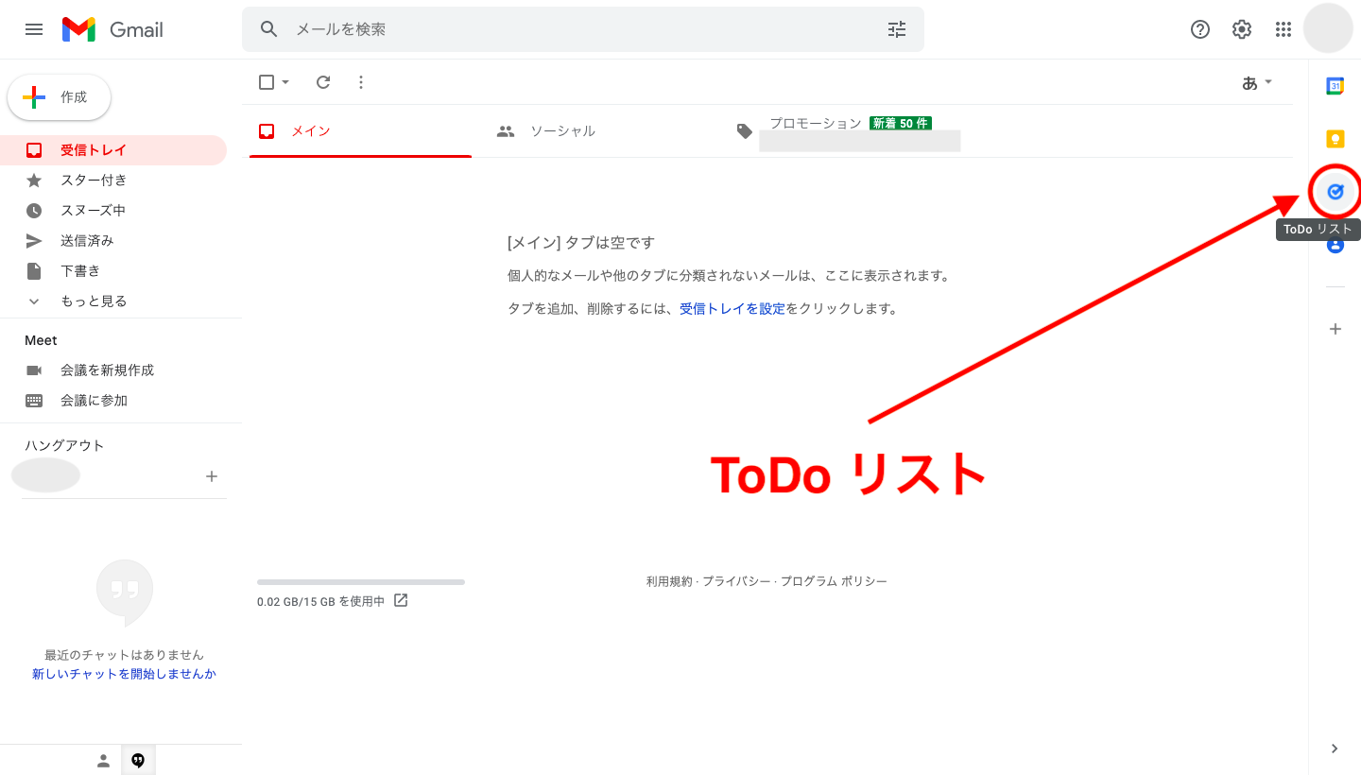Viewport: 1361px width, 775px height.
Task: Open the Support help icon
Action: tap(1200, 29)
